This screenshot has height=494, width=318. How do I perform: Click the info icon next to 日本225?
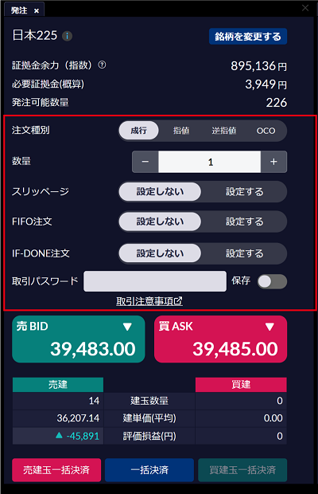click(67, 36)
